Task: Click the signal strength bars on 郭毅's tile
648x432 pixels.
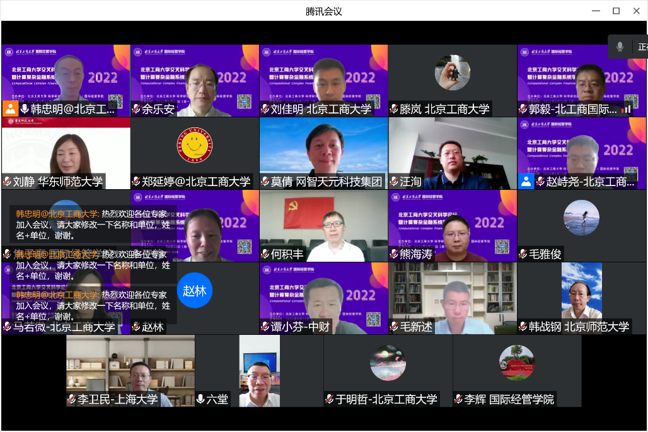Action: (x=627, y=109)
